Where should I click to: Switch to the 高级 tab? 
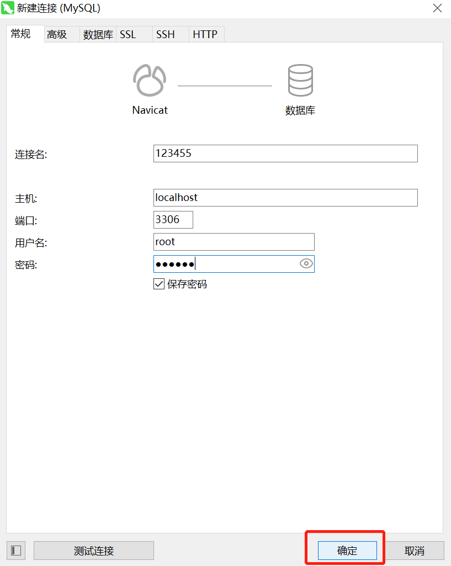coord(57,34)
